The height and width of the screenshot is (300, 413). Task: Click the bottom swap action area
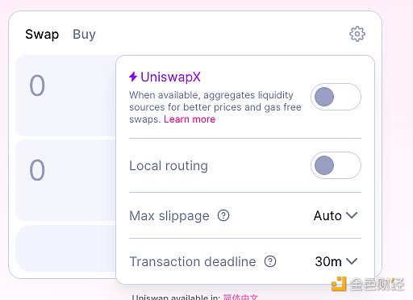65,248
